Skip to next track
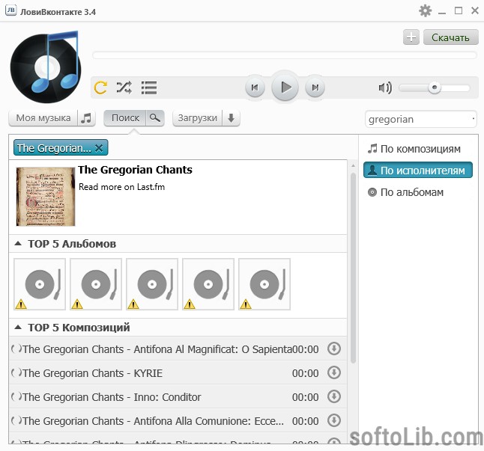This screenshot has width=484, height=451. (315, 88)
